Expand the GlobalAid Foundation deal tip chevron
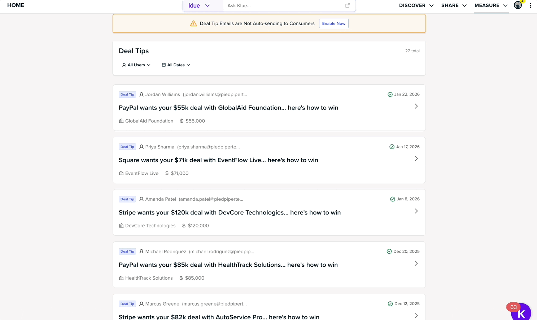The height and width of the screenshot is (320, 537). pyautogui.click(x=416, y=106)
